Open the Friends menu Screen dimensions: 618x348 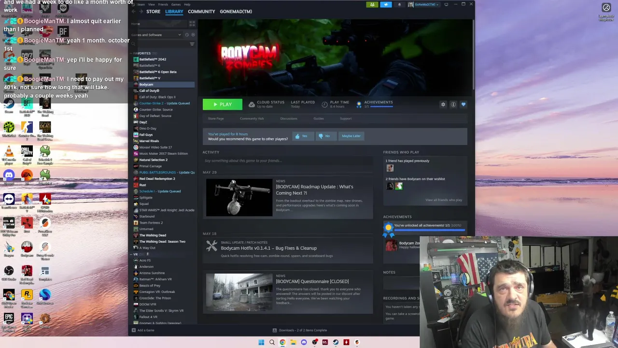click(163, 4)
